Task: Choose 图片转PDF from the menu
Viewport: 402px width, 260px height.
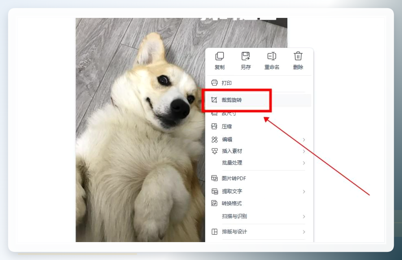Action: (x=259, y=178)
